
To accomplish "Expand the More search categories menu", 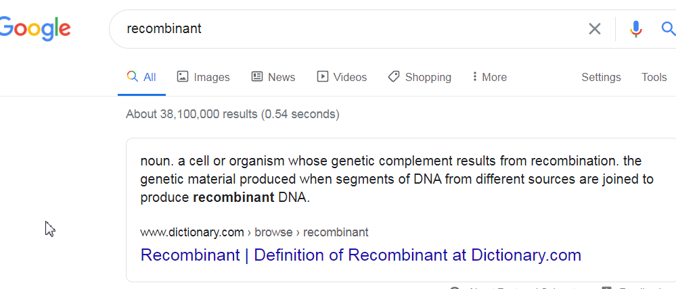I will [x=490, y=77].
